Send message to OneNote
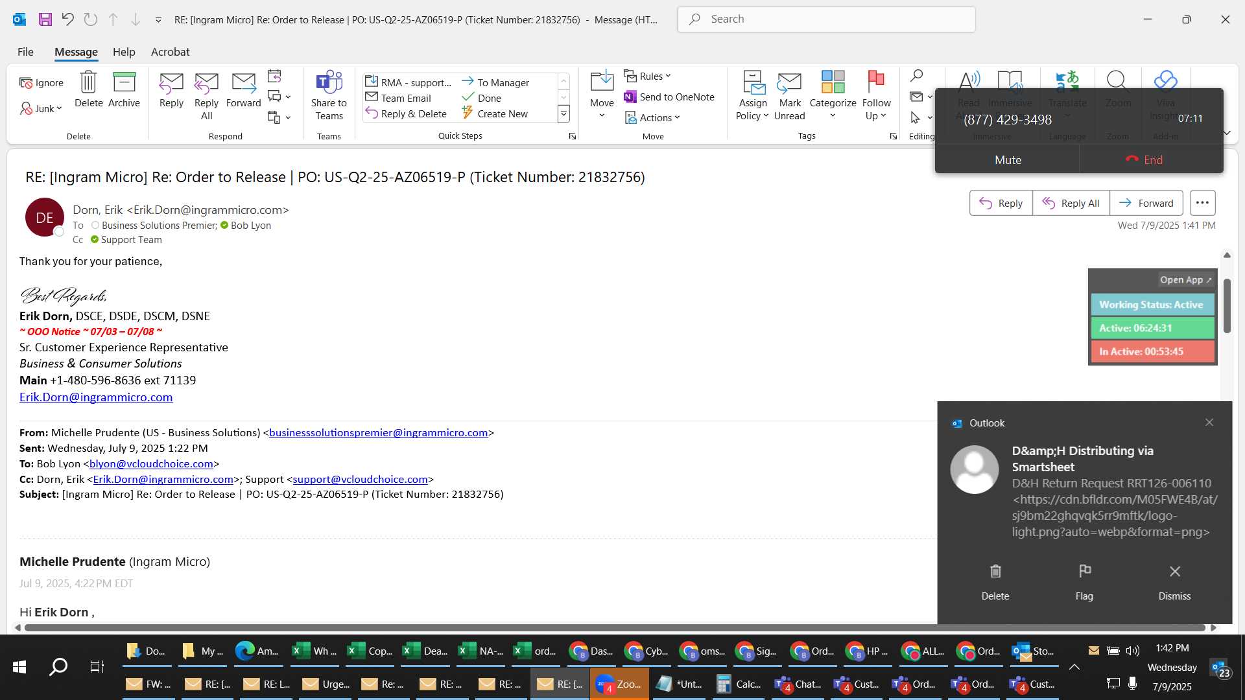Screen dimensions: 1245x700 coord(669,97)
